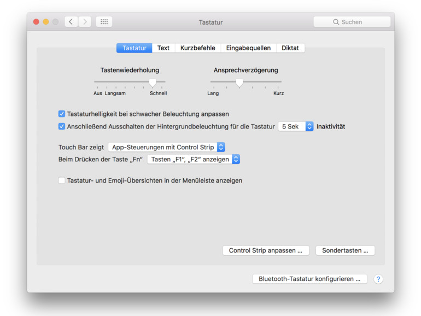Screen dimensions: 421x316
Task: Click the Kurz label under delay slider
Action: (278, 93)
